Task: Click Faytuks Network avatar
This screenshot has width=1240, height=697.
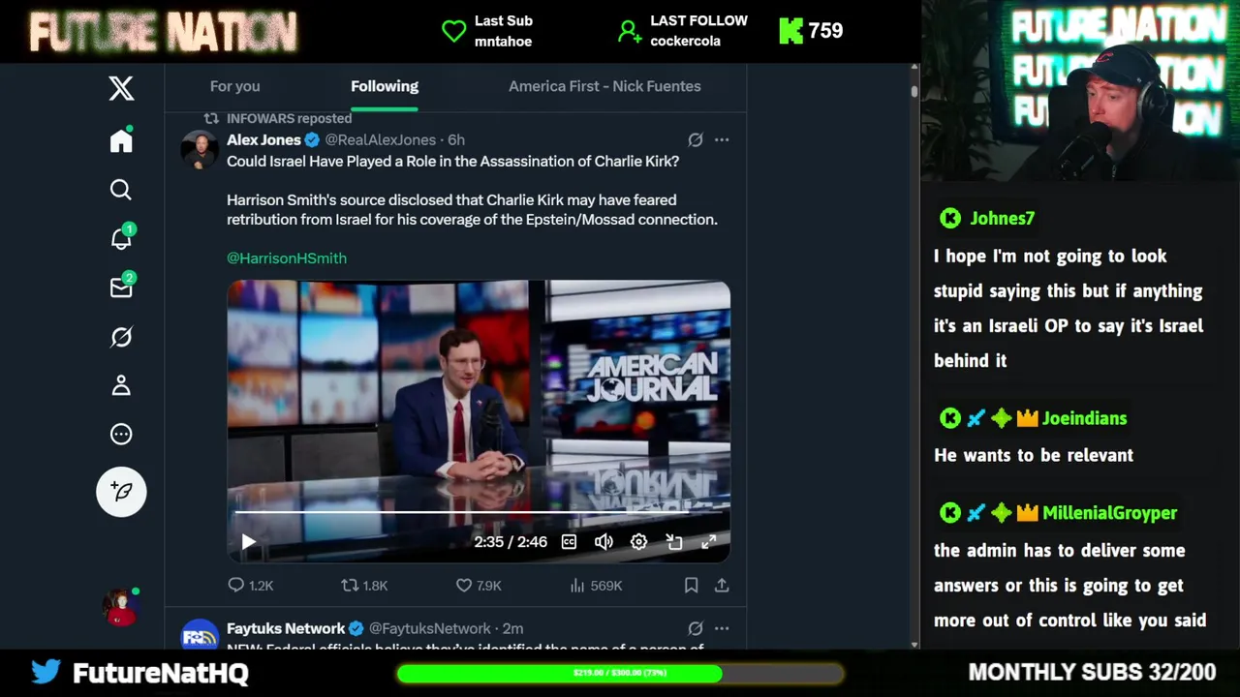Action: (200, 634)
